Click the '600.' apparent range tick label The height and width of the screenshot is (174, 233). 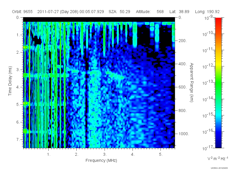(183, 87)
